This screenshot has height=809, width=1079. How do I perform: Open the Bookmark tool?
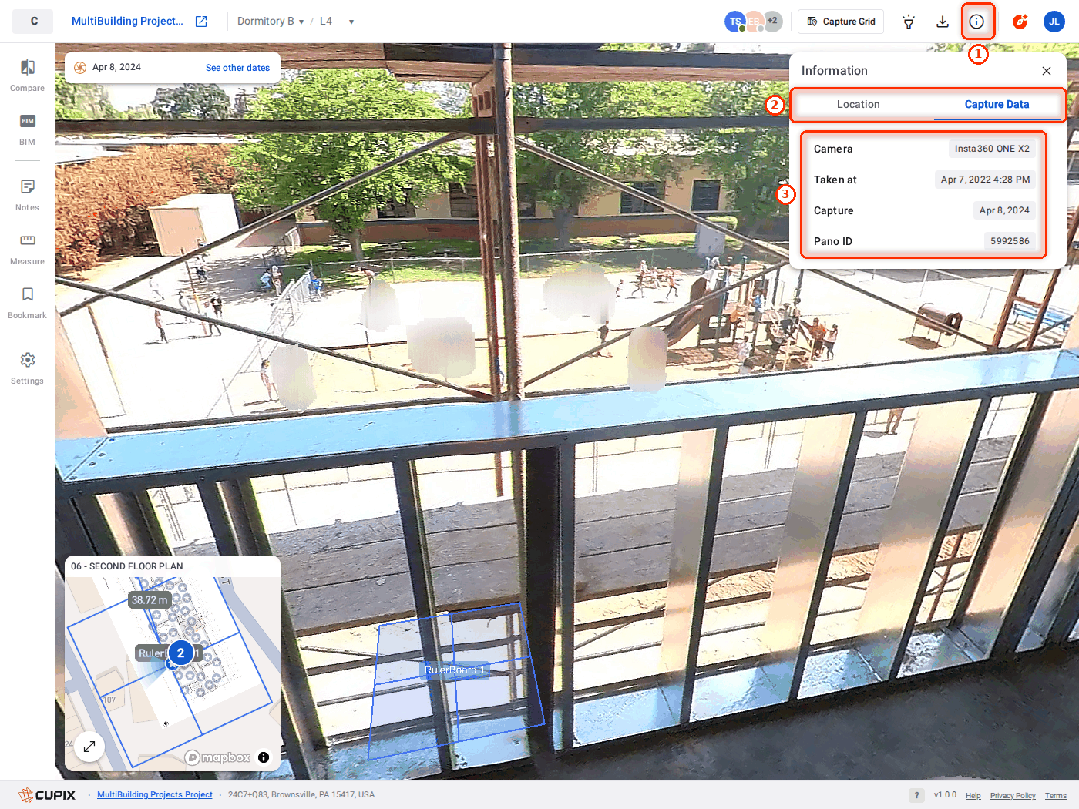tap(27, 303)
